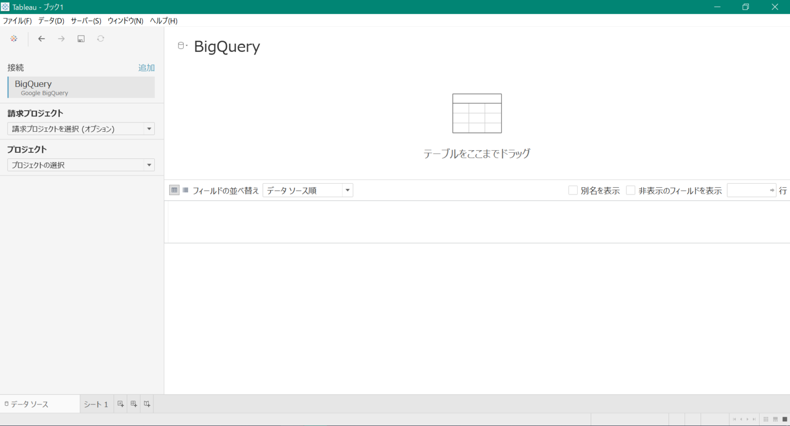Image resolution: width=790 pixels, height=426 pixels.
Task: Open the 請求プロジェクト selection dropdown
Action: 149,129
